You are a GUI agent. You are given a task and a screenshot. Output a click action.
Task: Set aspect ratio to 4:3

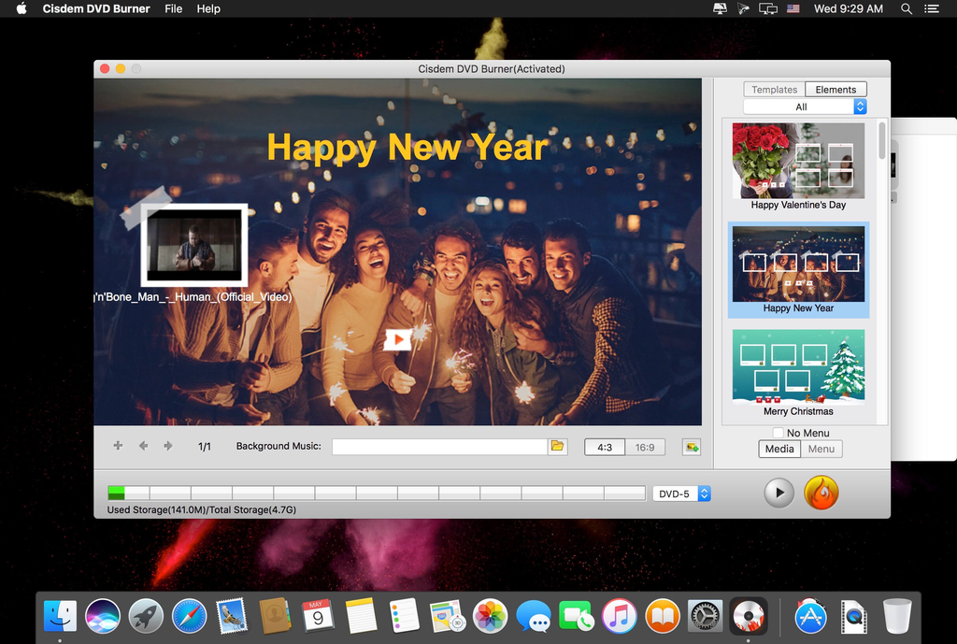click(605, 448)
